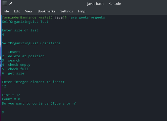Click the 'java geeksforgeeks' command text
The width and height of the screenshot is (167, 121).
[87, 17]
